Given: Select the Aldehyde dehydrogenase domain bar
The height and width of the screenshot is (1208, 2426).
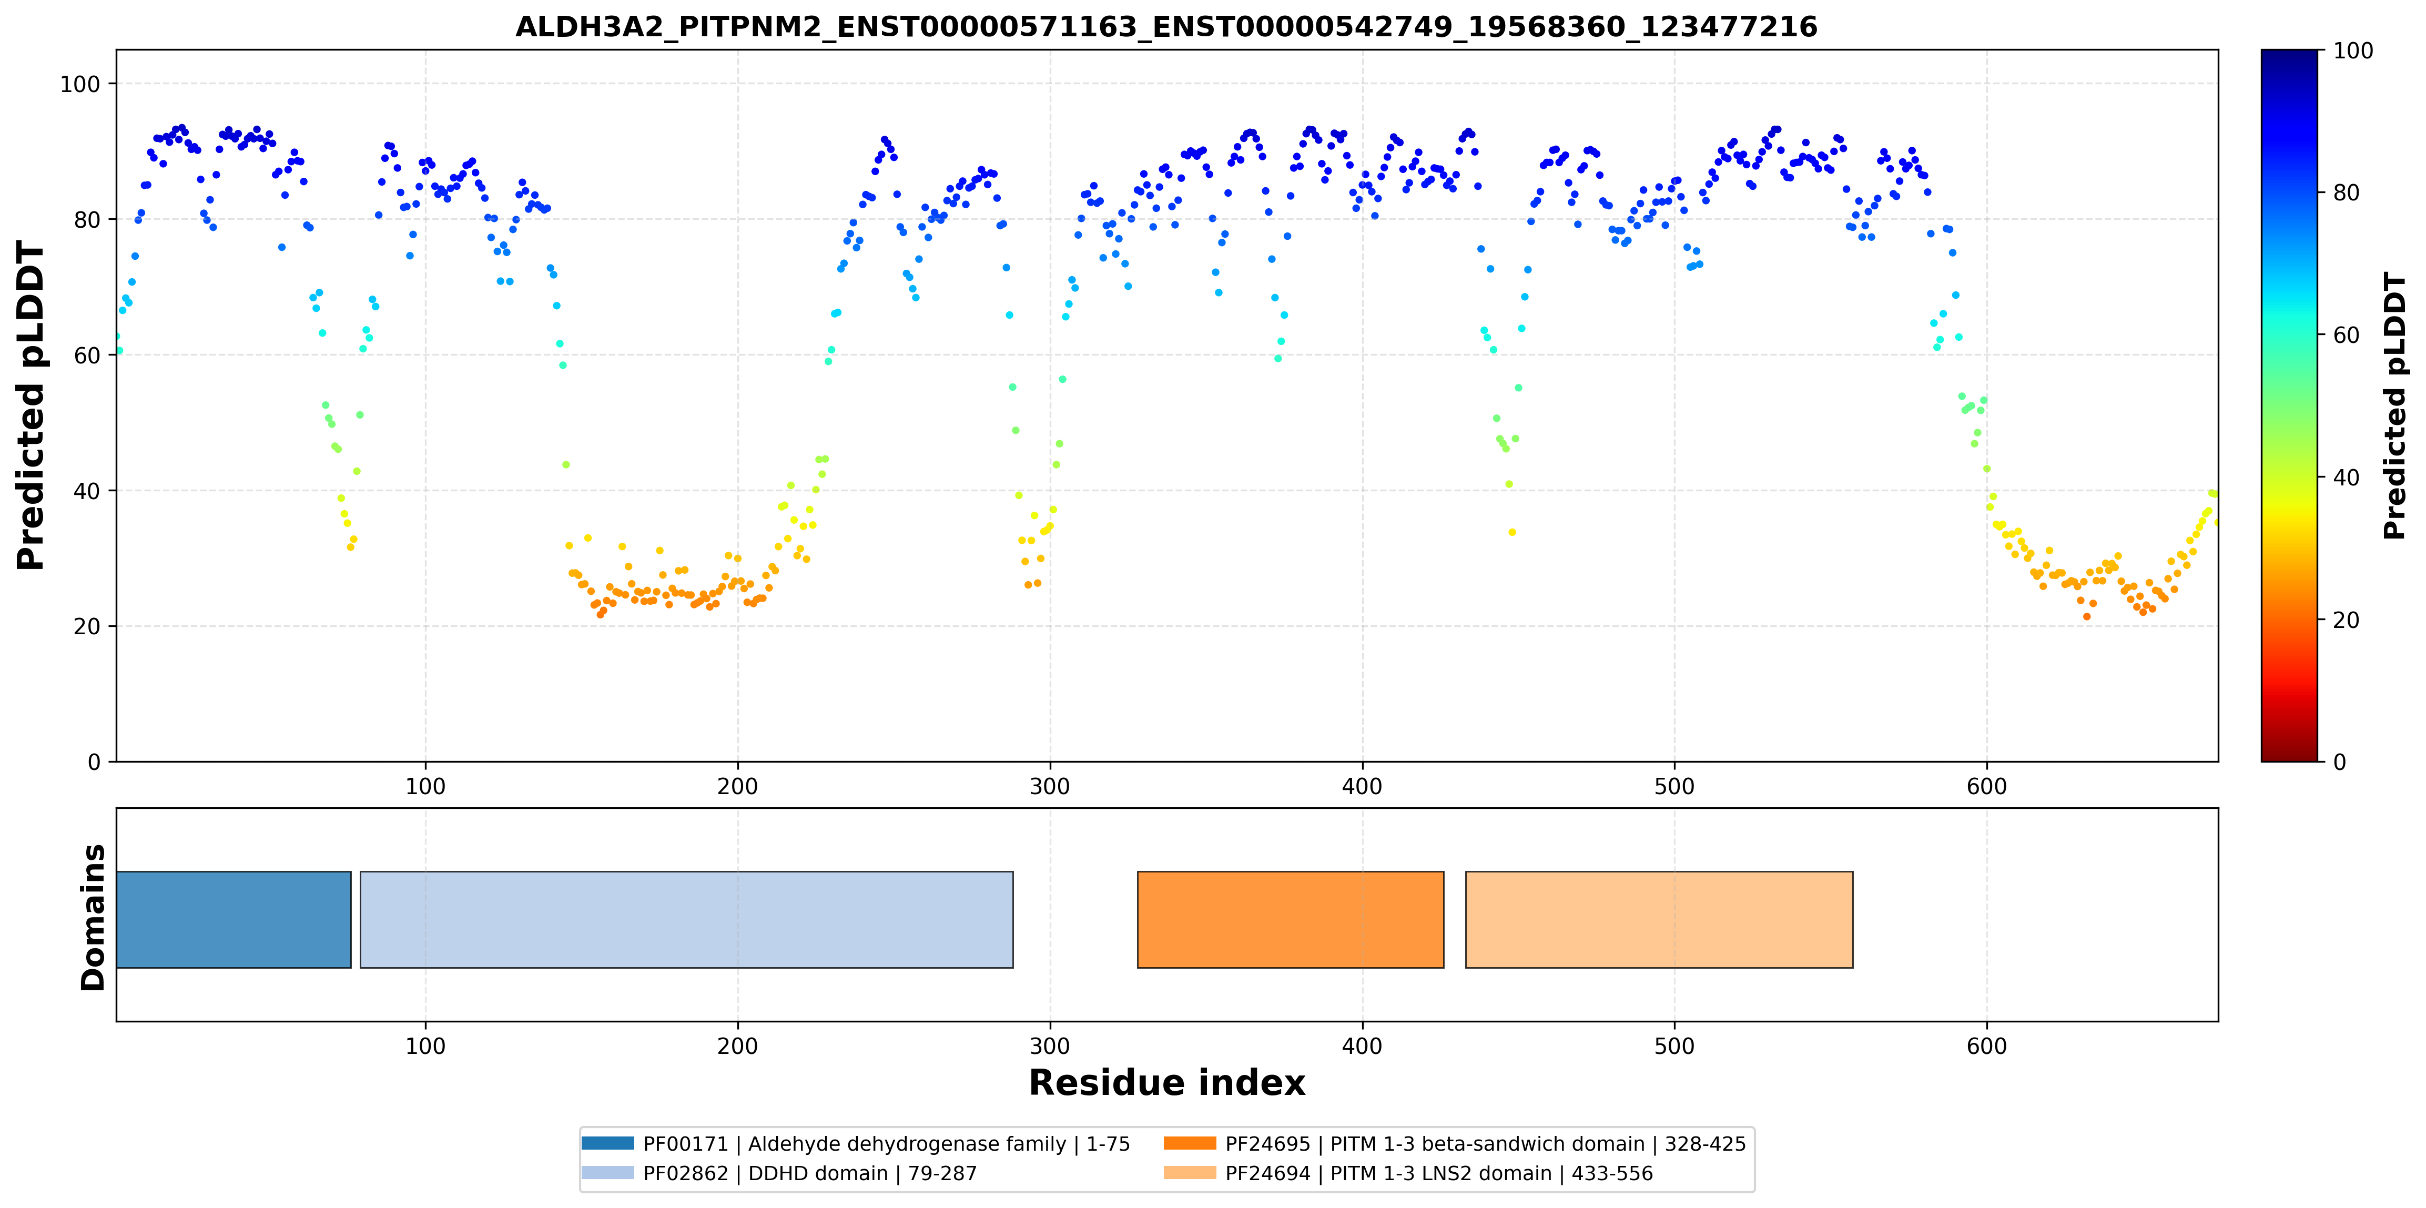Looking at the screenshot, I should tap(234, 920).
